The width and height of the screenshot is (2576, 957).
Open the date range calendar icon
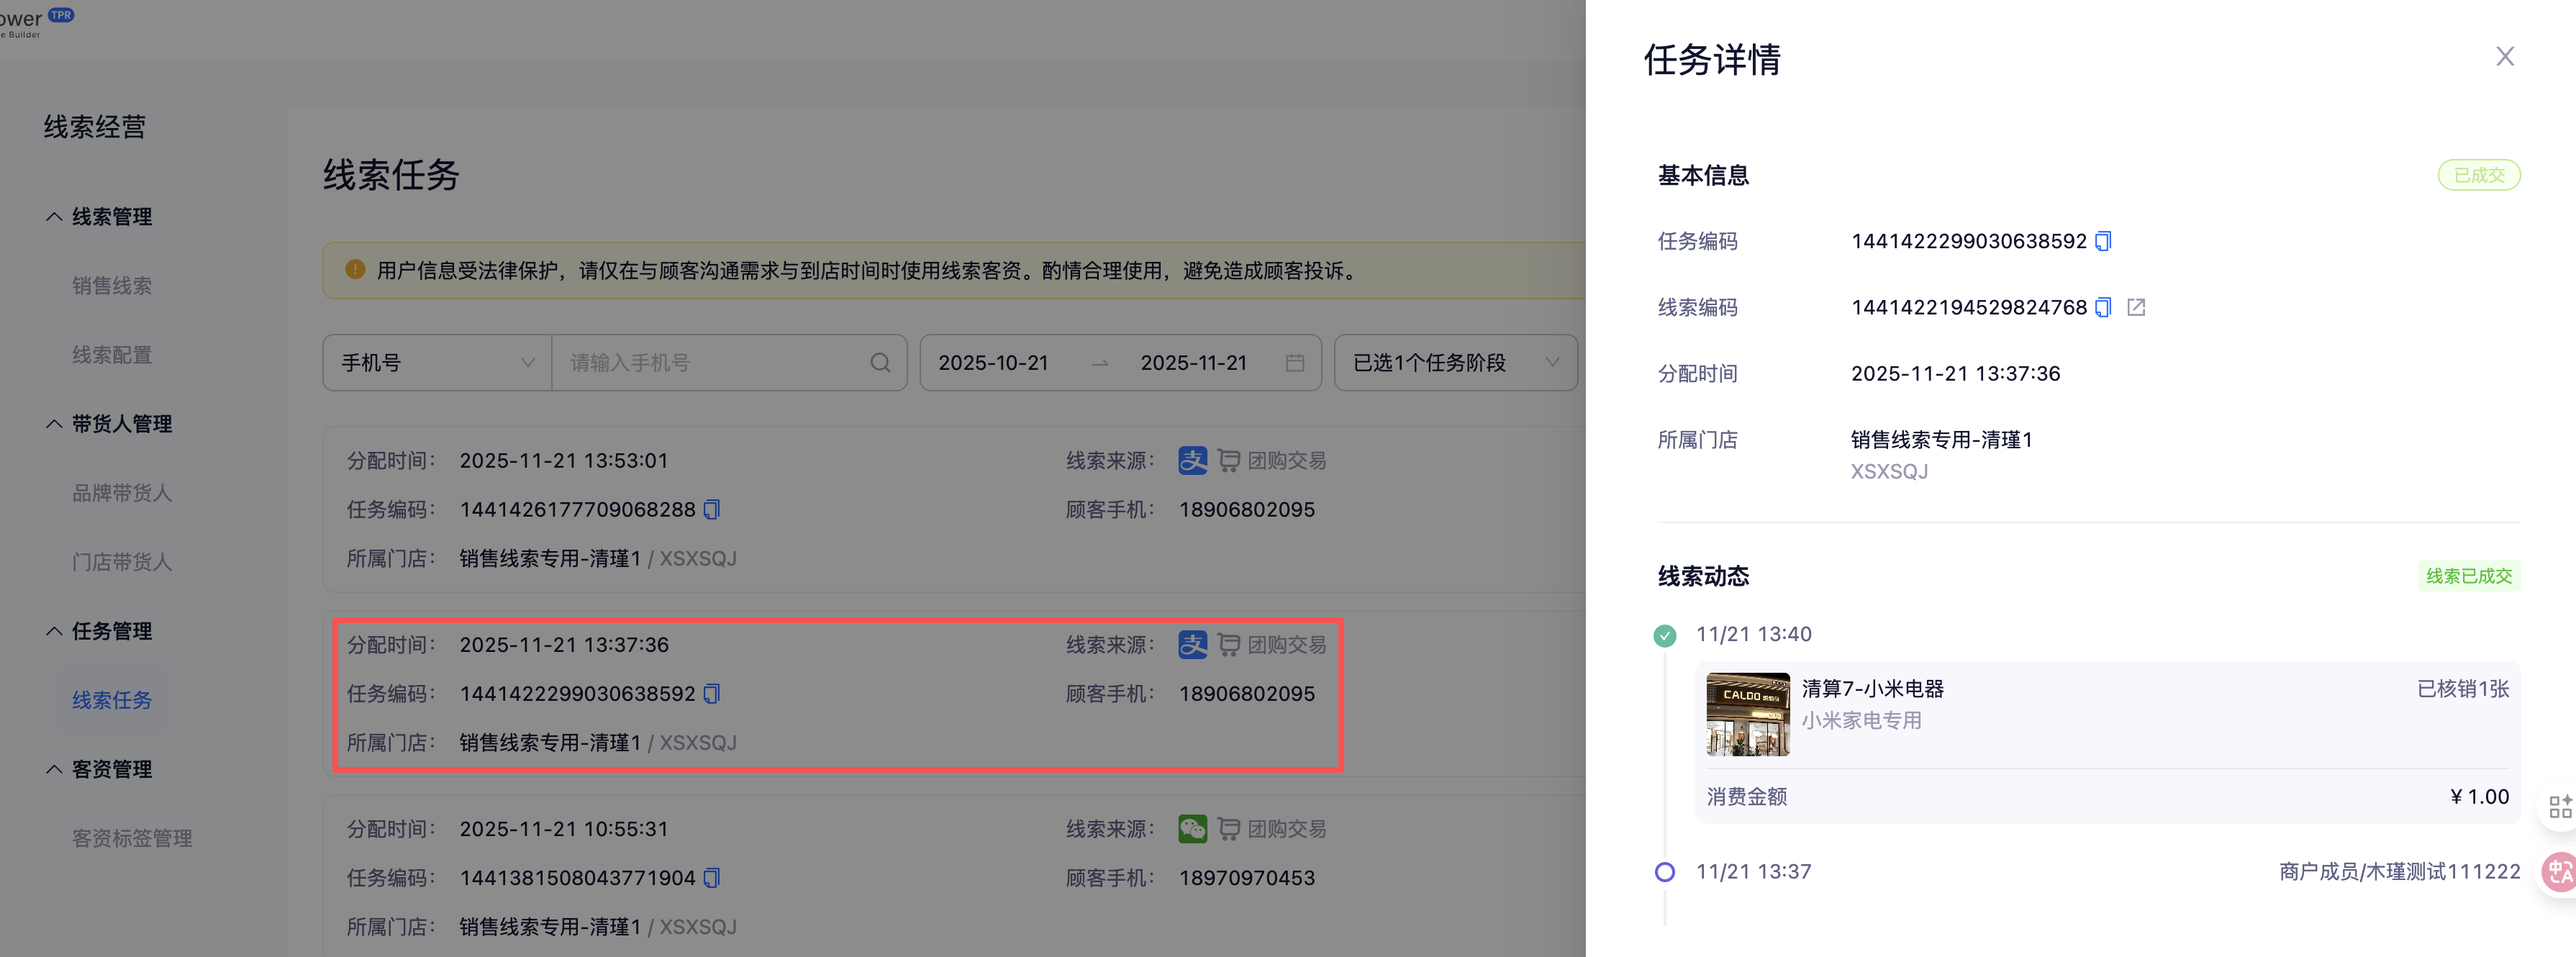click(1294, 363)
